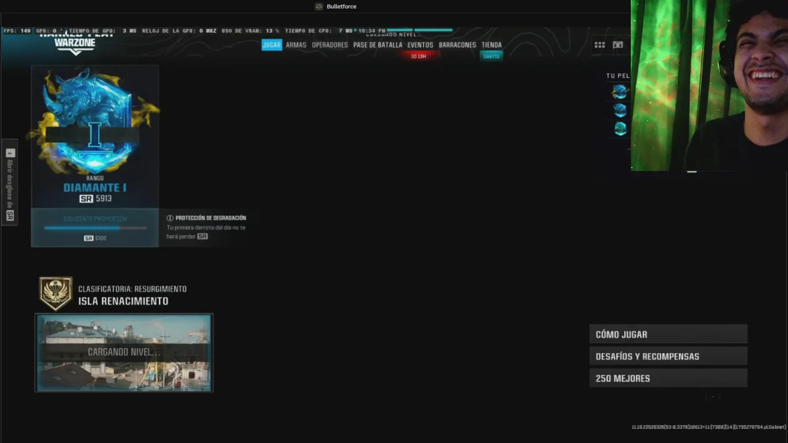Open the EVENTOS tab

[x=420, y=45]
